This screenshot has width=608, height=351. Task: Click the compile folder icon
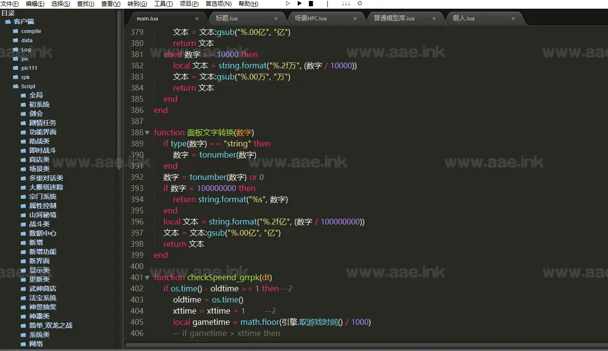(x=16, y=31)
